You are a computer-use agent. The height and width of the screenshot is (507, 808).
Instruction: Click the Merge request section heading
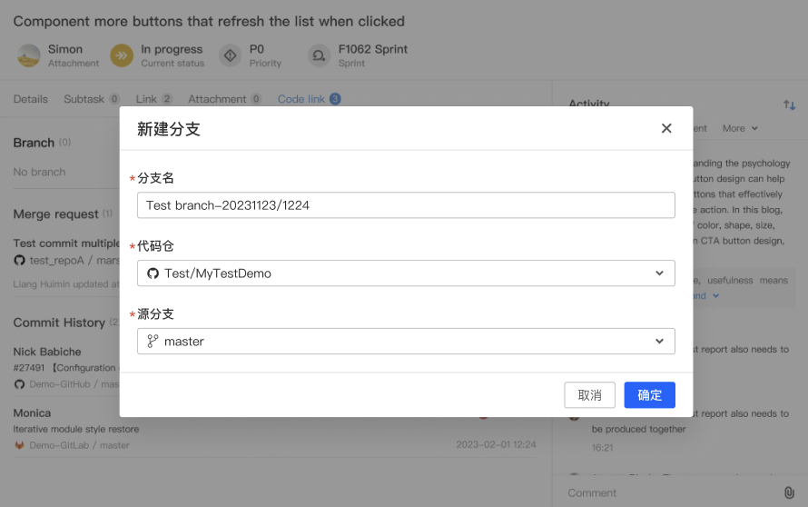55,214
